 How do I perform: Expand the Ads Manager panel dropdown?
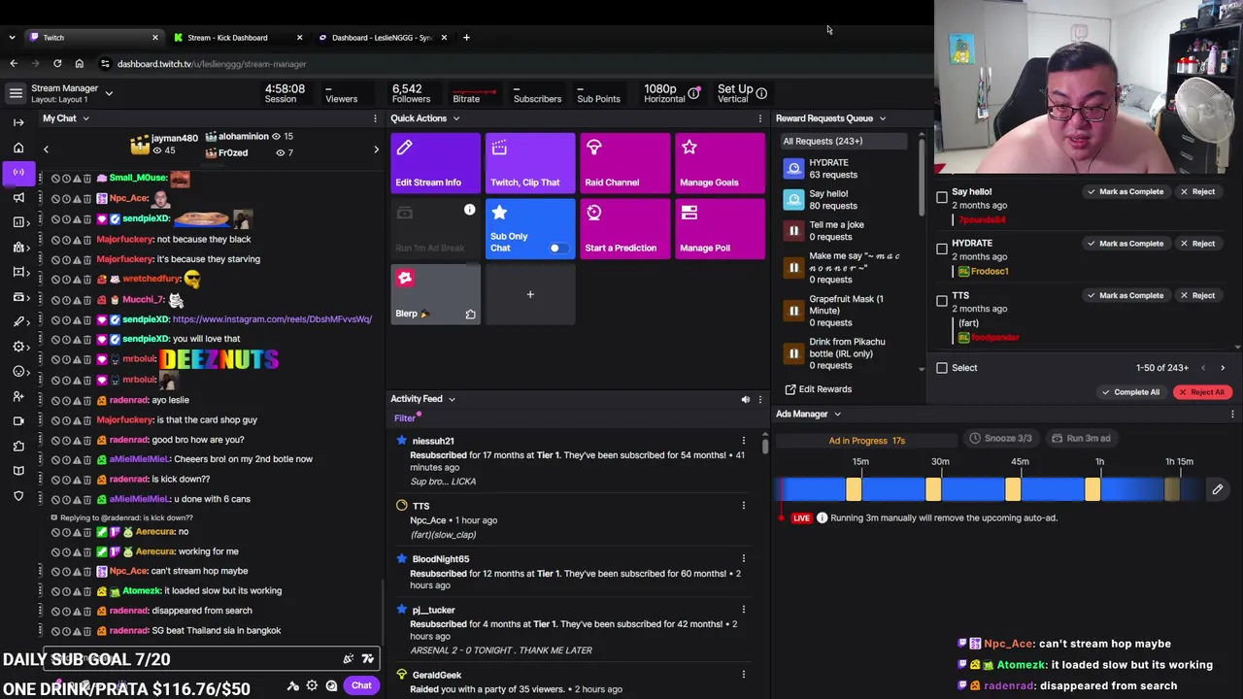click(x=837, y=415)
